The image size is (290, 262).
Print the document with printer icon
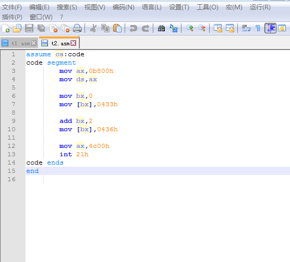click(77, 29)
